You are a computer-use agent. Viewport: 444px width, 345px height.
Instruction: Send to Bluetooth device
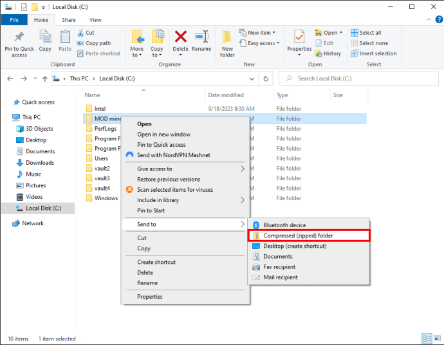[x=309, y=225]
